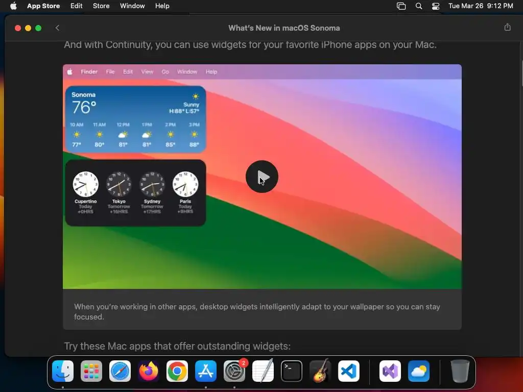Viewport: 523px width, 392px height.
Task: Click the Sonoma weather widget in video
Action: click(135, 119)
